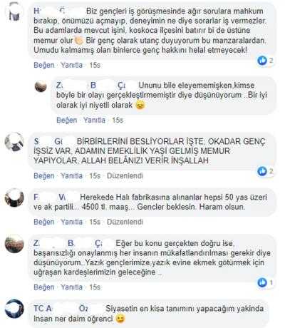Reply to the first comment via Yanıtla
The width and height of the screenshot is (285, 328).
pos(71,65)
